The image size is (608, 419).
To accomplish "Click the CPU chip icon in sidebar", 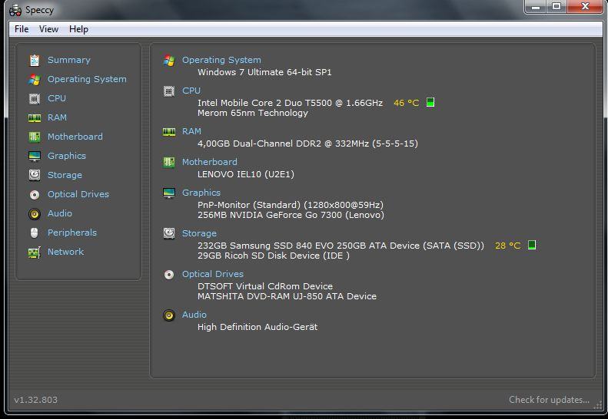I will point(35,99).
